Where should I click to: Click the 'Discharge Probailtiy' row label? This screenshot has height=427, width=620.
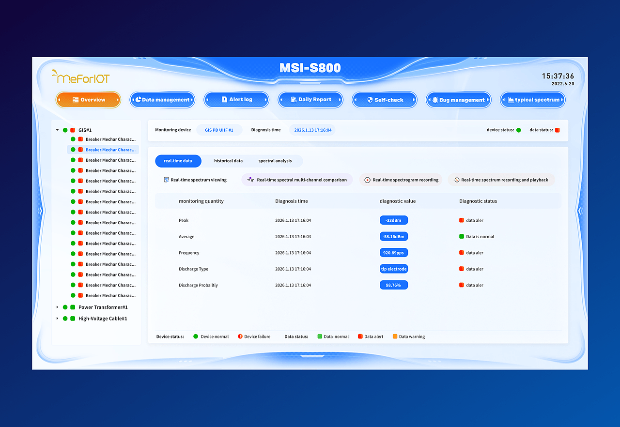click(198, 285)
